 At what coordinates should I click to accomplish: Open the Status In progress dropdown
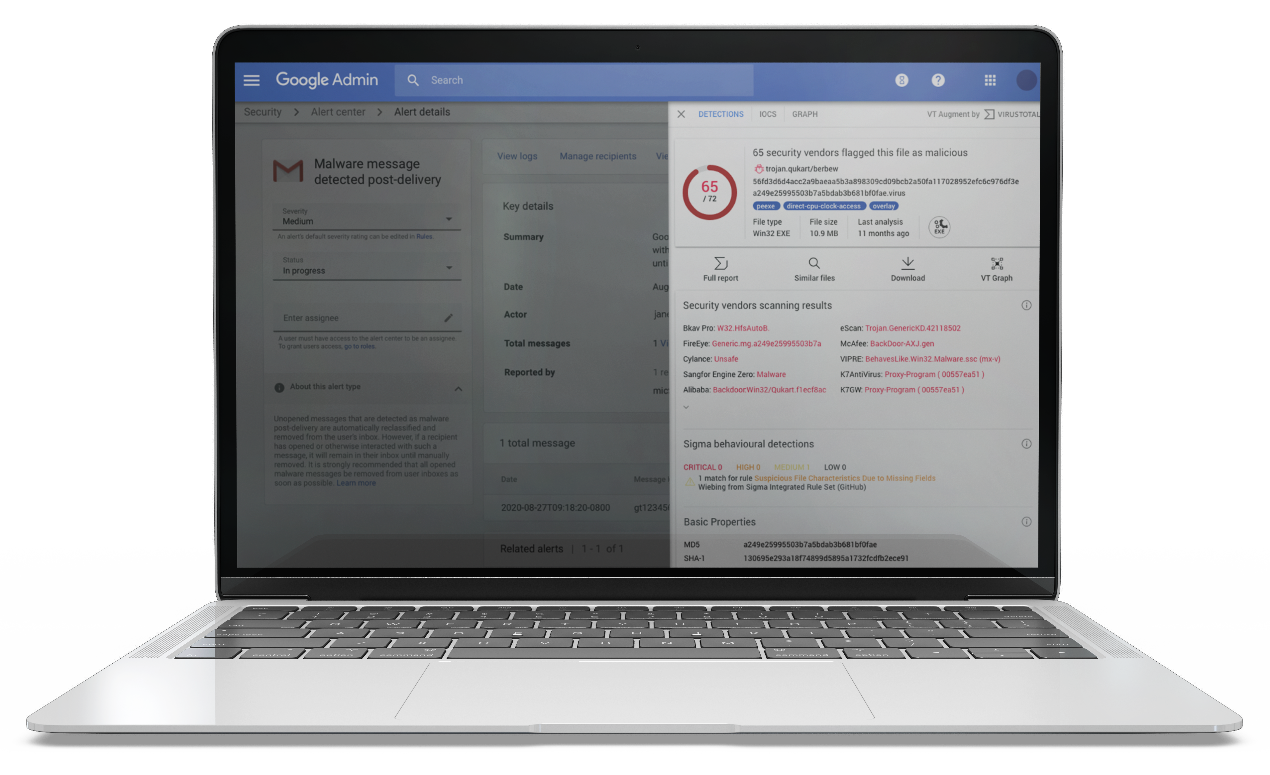(367, 266)
